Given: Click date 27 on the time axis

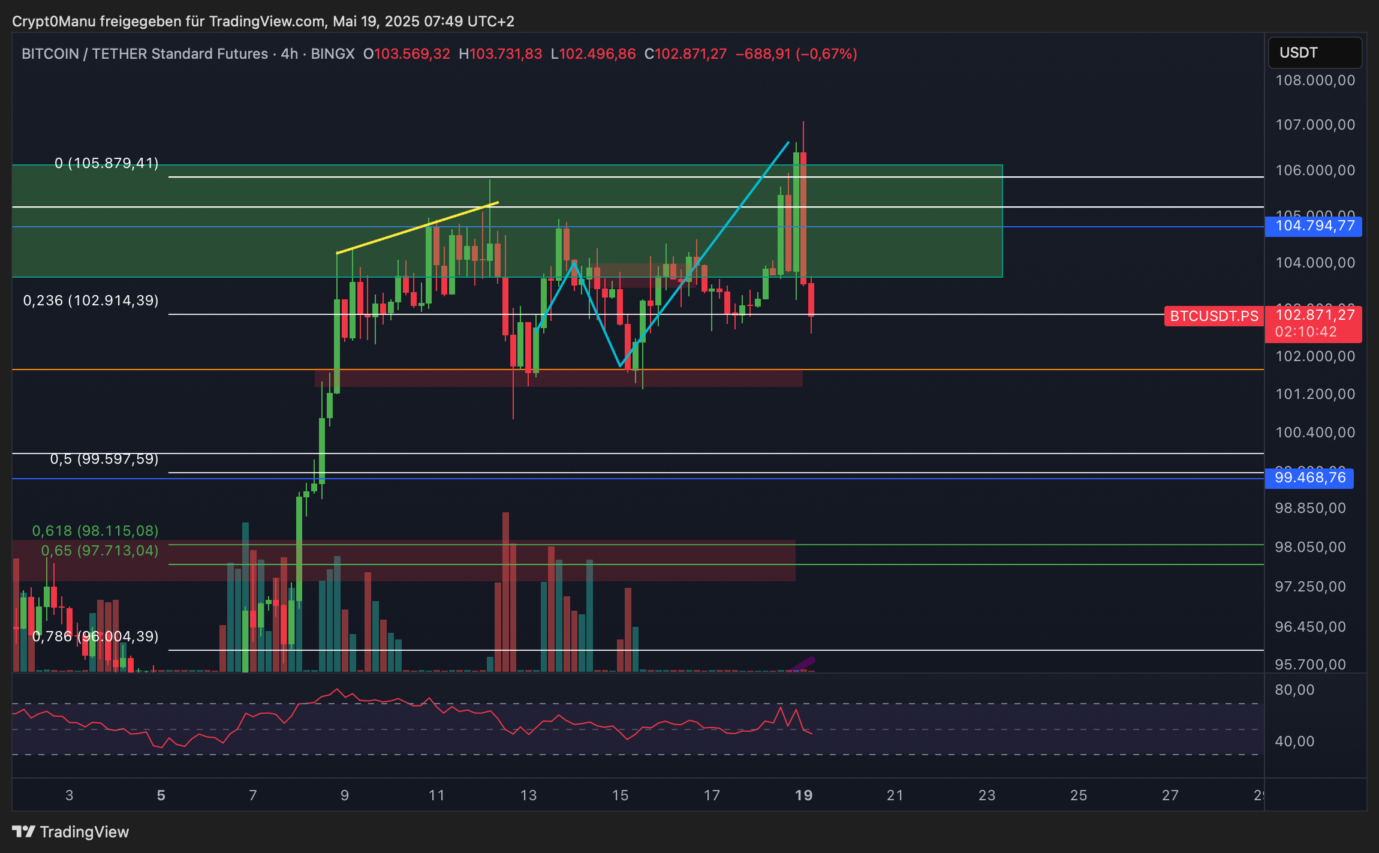Looking at the screenshot, I should [1170, 795].
